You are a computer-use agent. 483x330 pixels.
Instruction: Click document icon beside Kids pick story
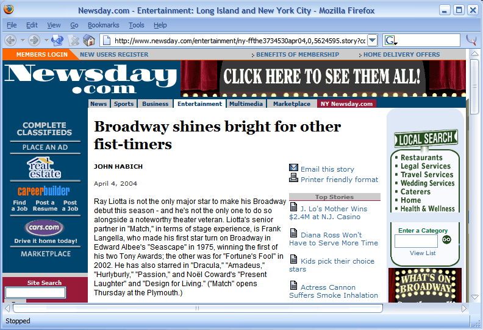point(293,259)
